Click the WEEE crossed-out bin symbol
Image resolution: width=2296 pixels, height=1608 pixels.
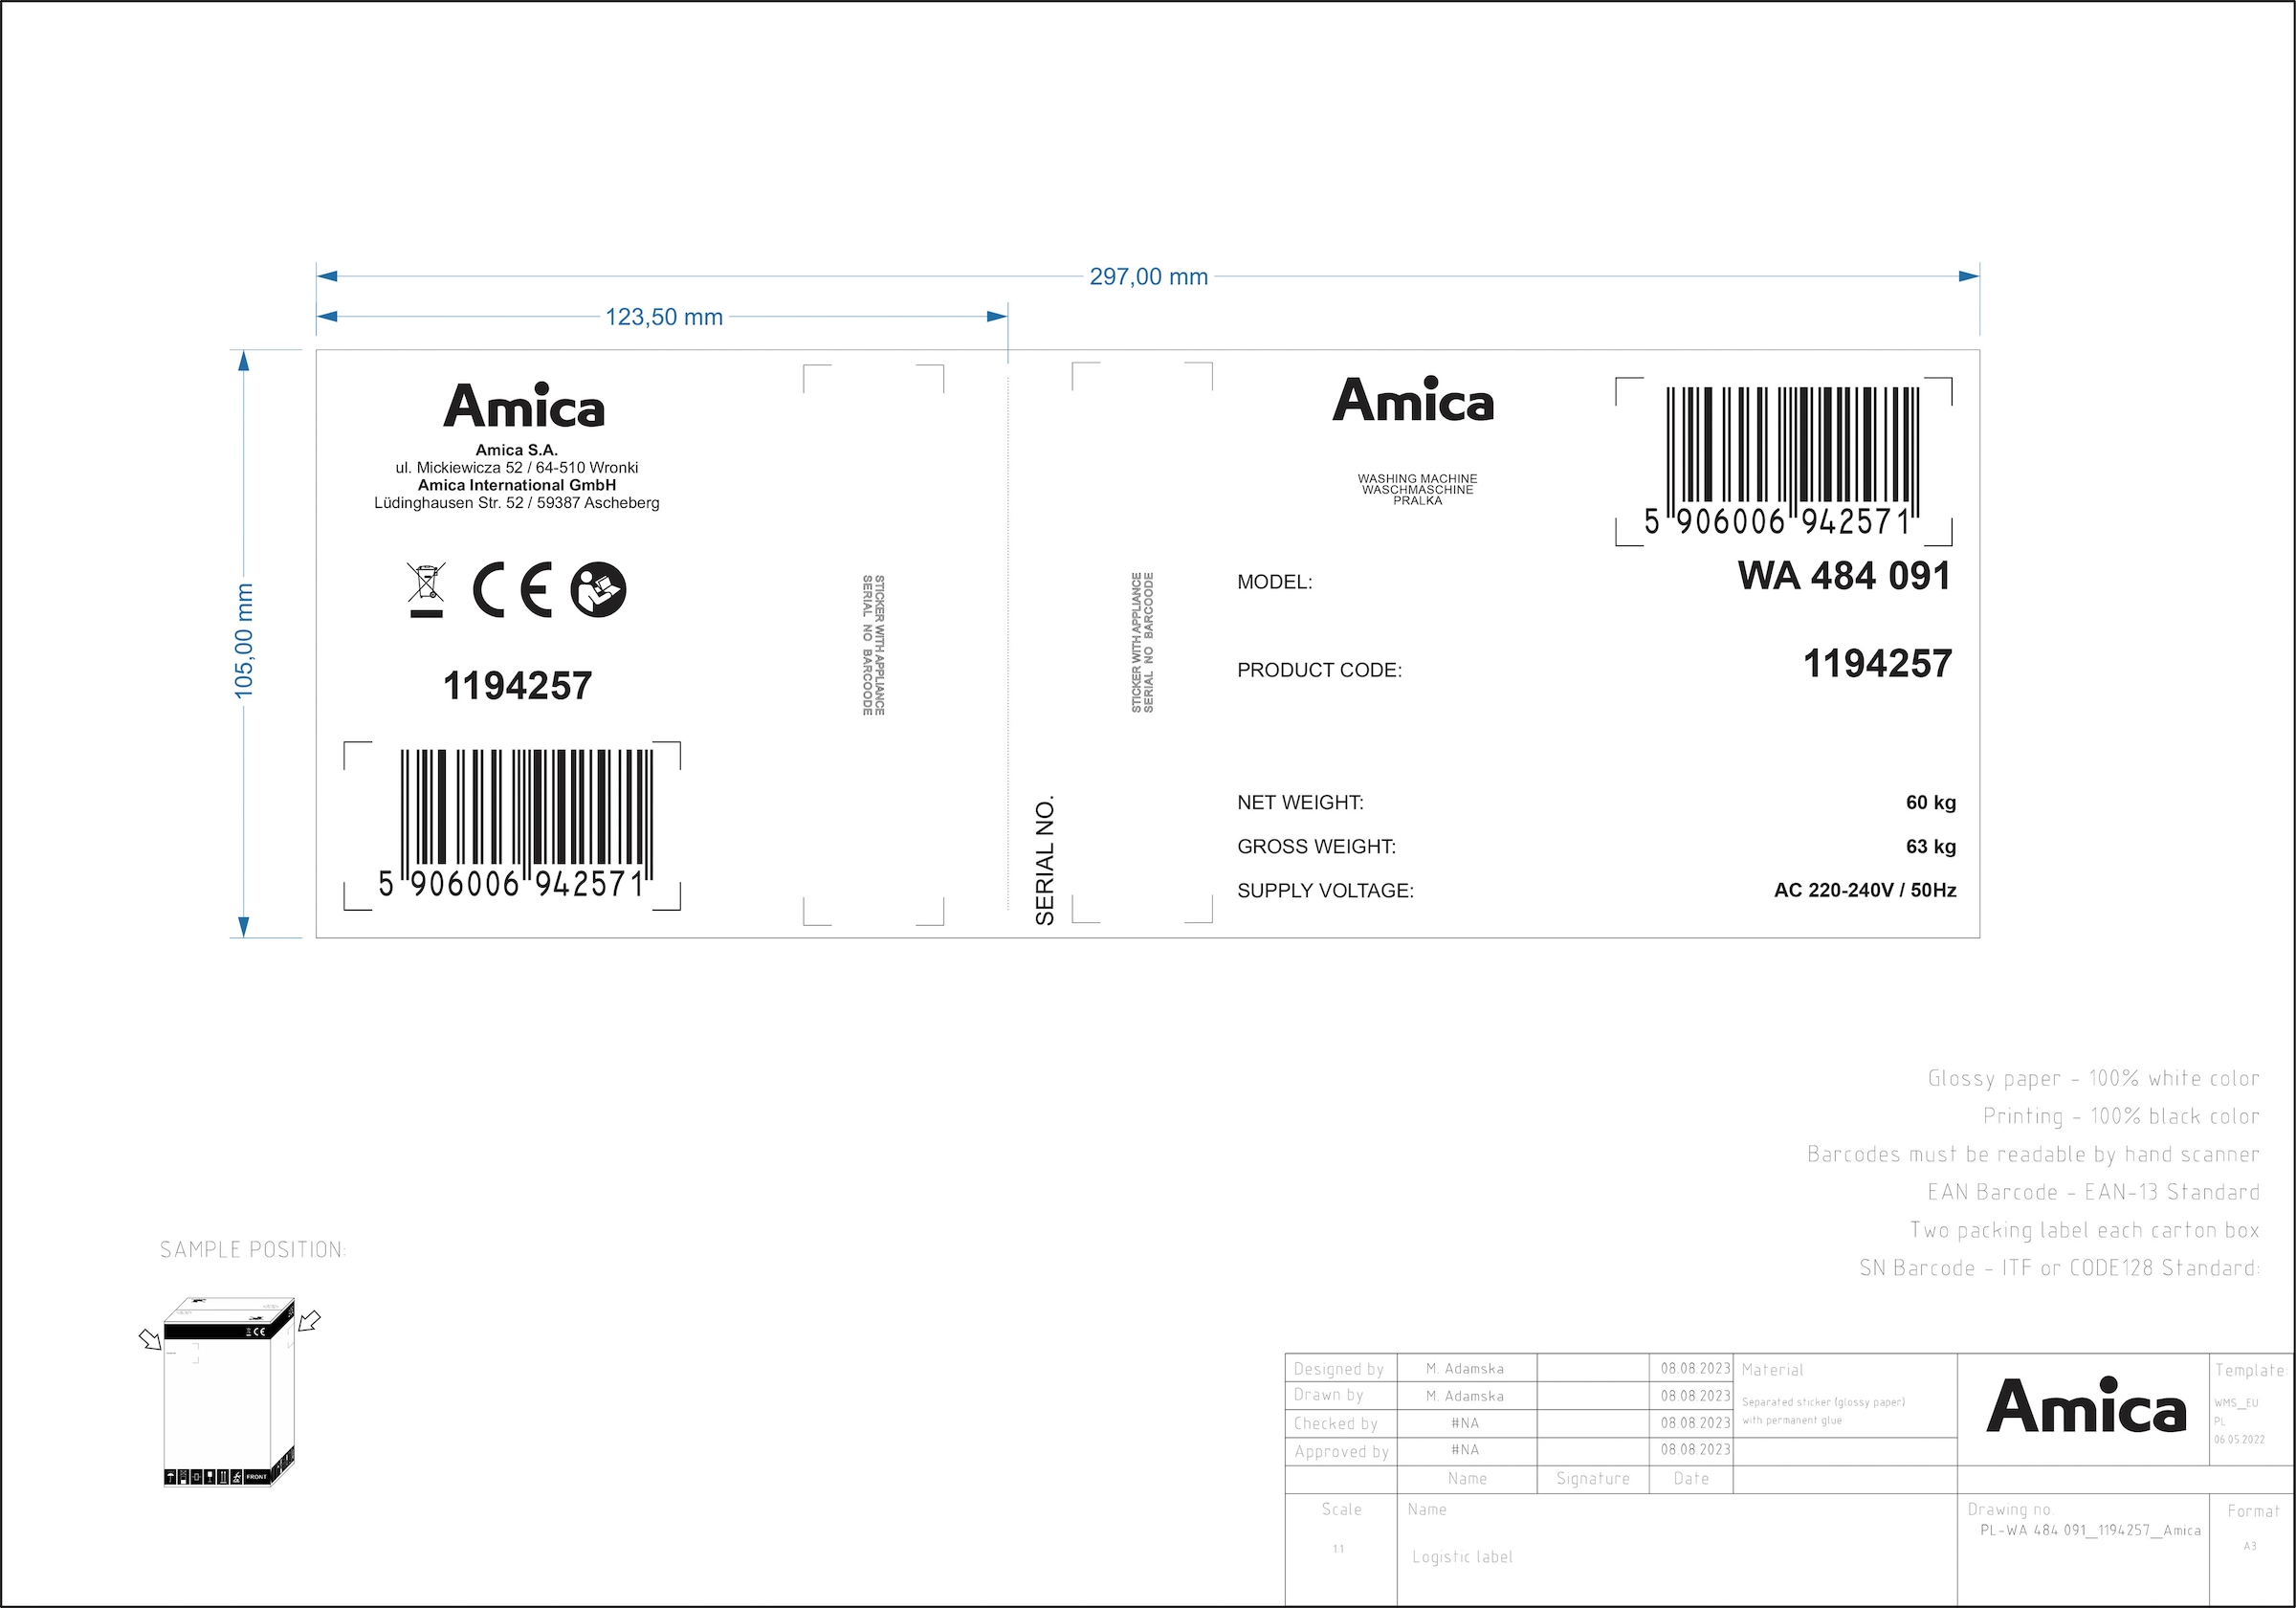(x=426, y=590)
